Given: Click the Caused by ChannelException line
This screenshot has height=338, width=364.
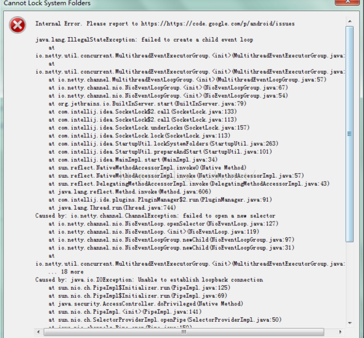Looking at the screenshot, I should tap(156, 216).
